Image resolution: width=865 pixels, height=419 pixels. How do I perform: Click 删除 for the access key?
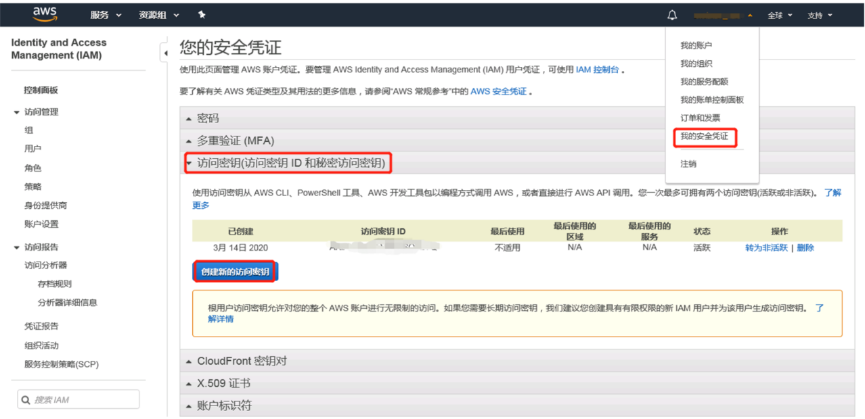coord(805,248)
